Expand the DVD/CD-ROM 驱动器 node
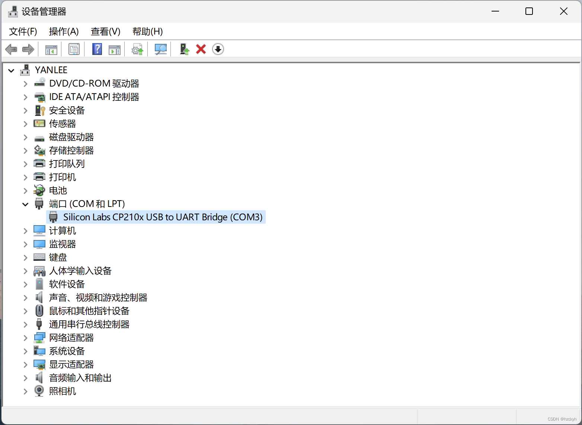The height and width of the screenshot is (425, 582). [25, 84]
